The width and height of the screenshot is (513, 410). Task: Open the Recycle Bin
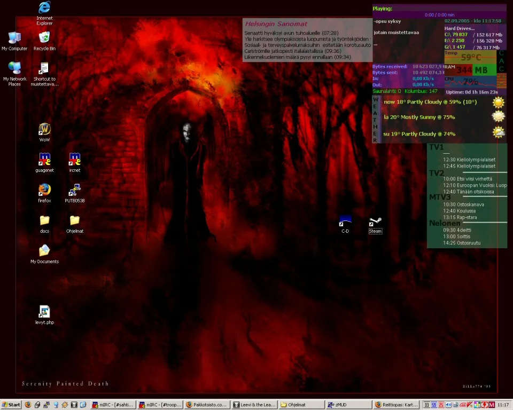(44, 37)
